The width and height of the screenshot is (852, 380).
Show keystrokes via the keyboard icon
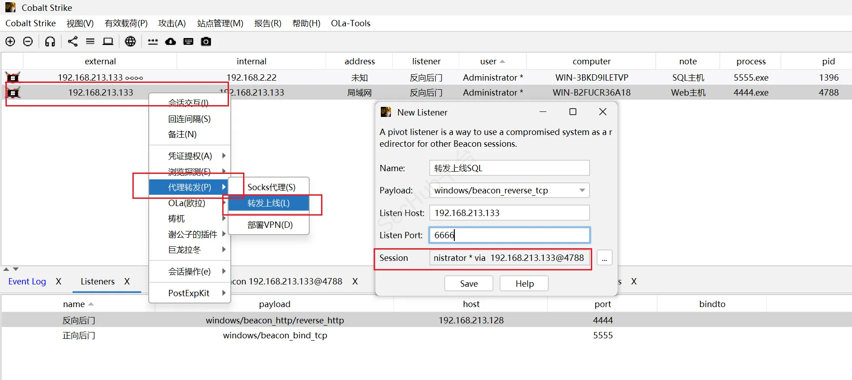pyautogui.click(x=188, y=42)
